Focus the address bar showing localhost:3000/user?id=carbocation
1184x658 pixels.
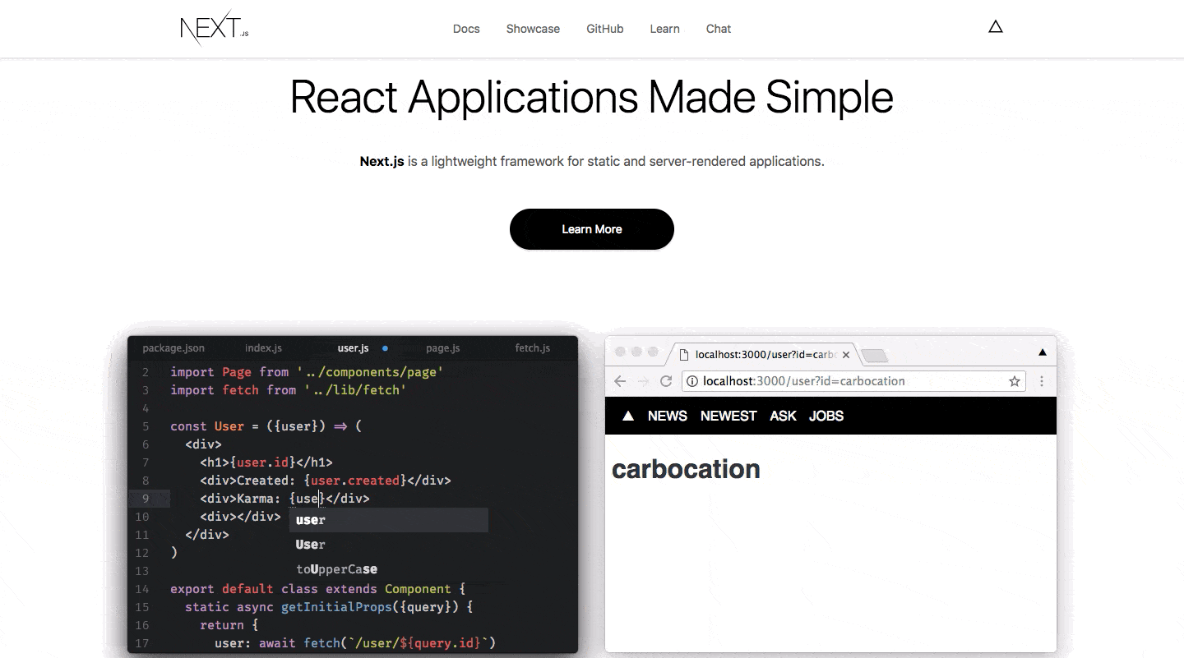pos(854,381)
